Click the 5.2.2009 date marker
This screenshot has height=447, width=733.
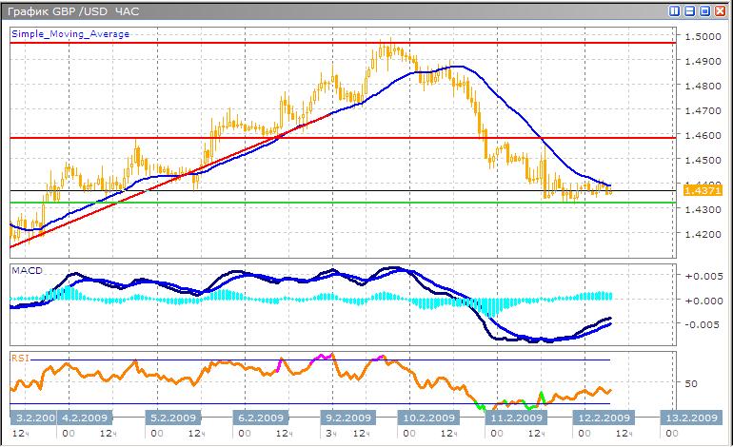pos(173,418)
